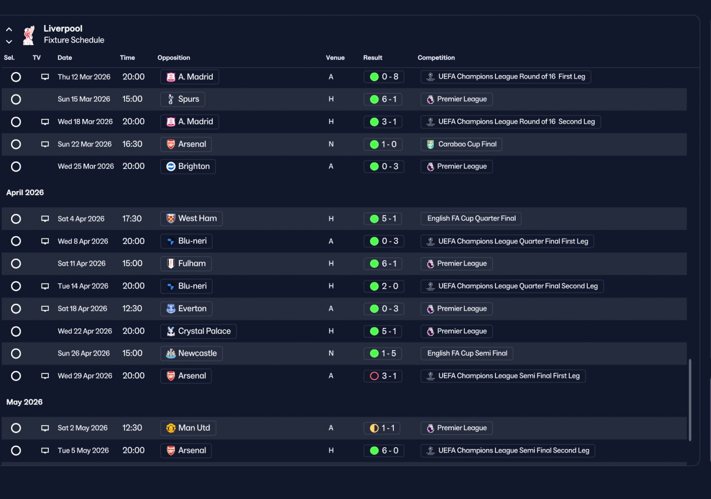Click the vertical scrollbar of fixture list
The image size is (711, 499).
click(690, 400)
